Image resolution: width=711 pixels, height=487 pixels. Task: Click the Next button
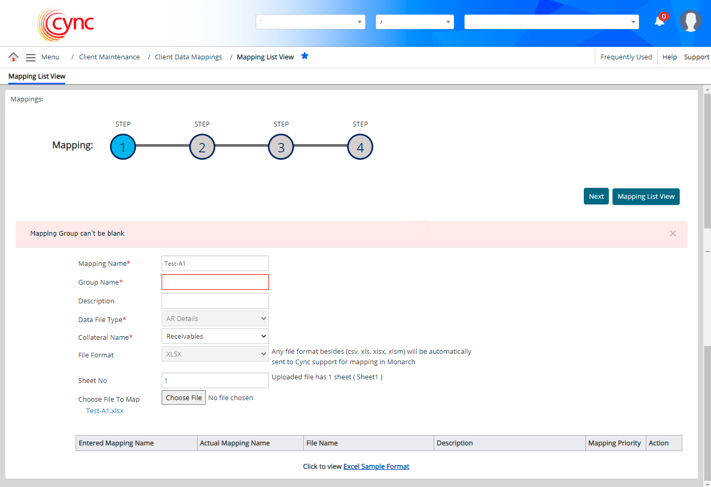click(x=596, y=197)
